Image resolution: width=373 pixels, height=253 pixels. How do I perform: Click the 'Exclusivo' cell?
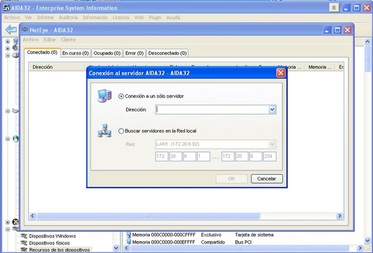[x=211, y=235]
